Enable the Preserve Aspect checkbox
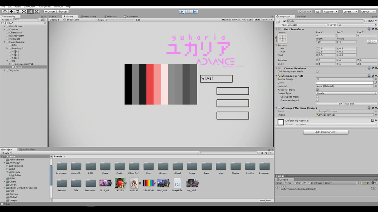This screenshot has width=378, height=212. tap(318, 100)
